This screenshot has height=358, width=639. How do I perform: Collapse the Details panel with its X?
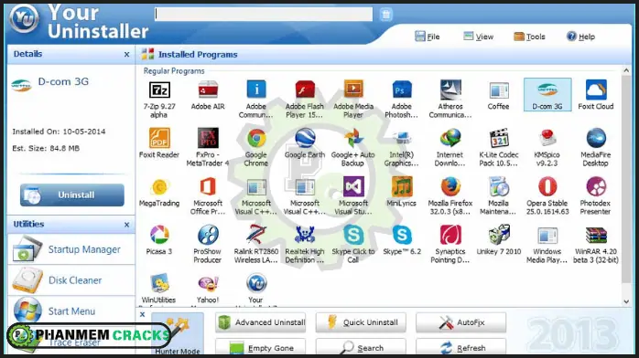click(x=126, y=54)
